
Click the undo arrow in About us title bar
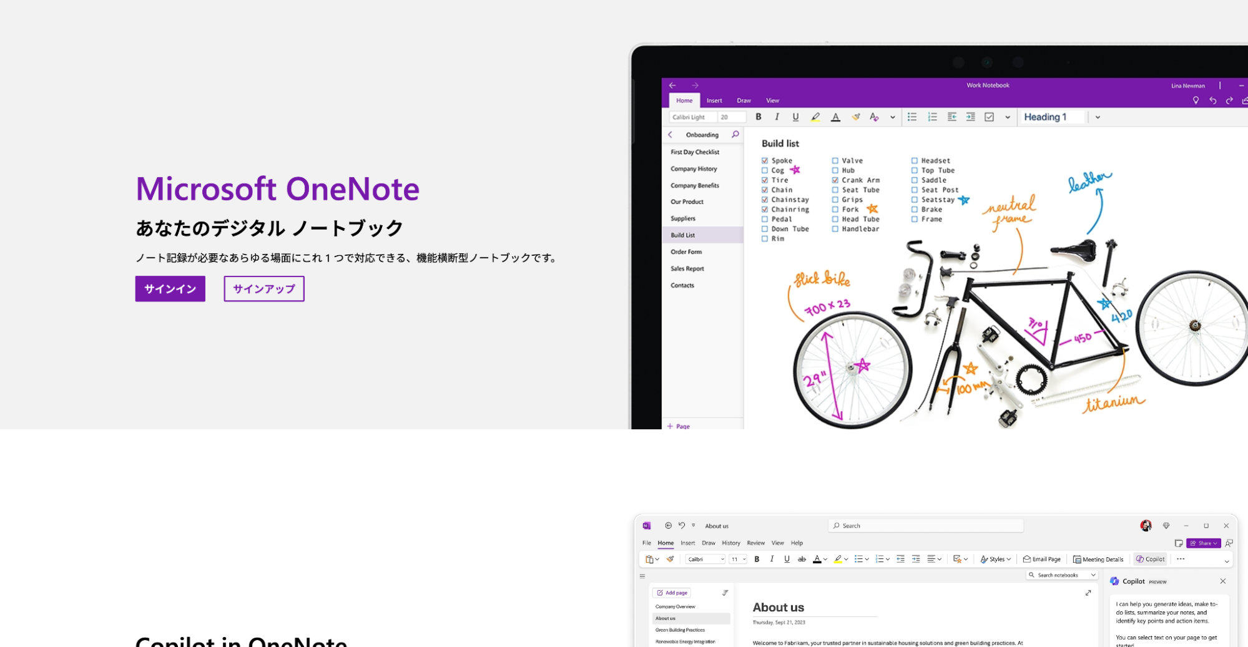[682, 525]
